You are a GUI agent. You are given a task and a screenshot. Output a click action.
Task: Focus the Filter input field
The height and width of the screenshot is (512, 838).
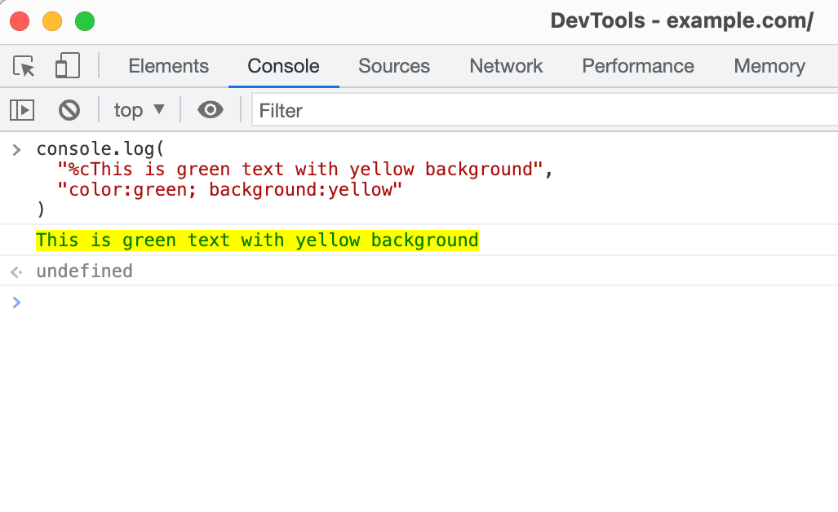tap(544, 111)
